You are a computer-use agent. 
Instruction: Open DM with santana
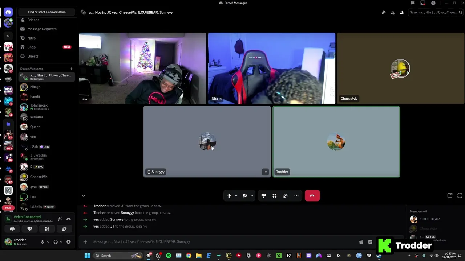coord(47,117)
